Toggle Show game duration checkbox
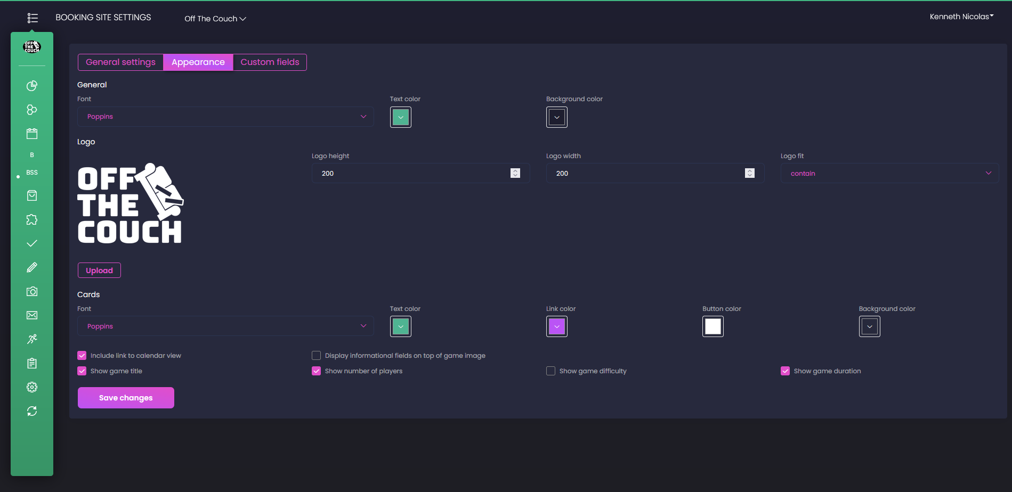The width and height of the screenshot is (1012, 492). click(x=786, y=371)
